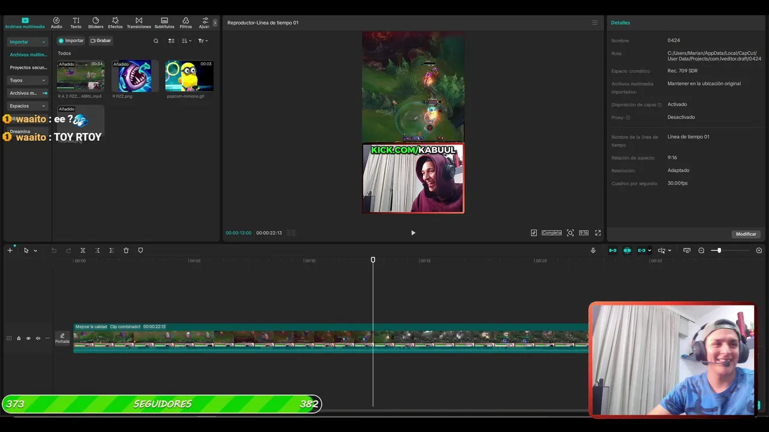Click the preview zoom focus icon
This screenshot has width=769, height=432.
pyautogui.click(x=570, y=233)
